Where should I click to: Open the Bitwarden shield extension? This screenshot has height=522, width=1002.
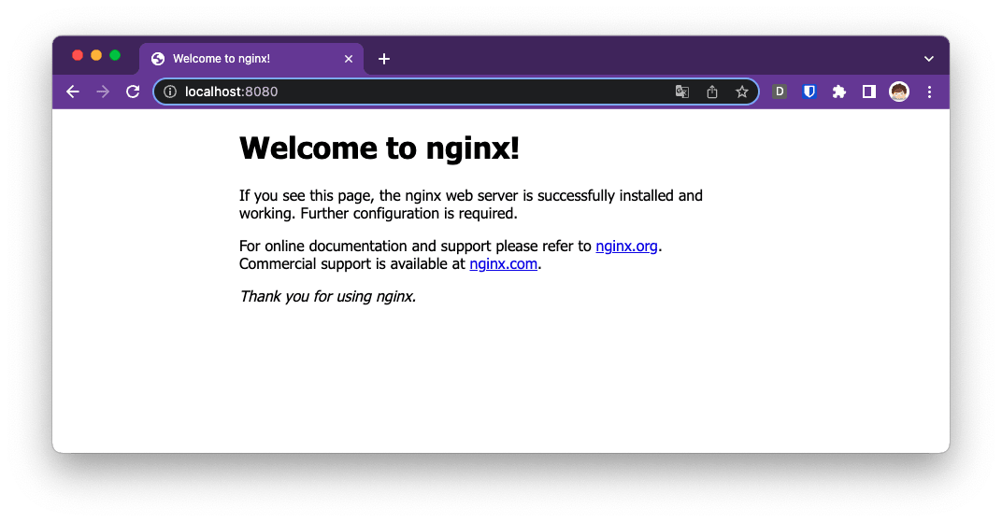(x=809, y=92)
